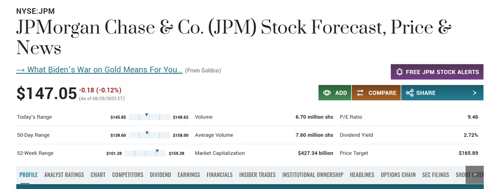Click the COMPARE button label

[x=382, y=93]
